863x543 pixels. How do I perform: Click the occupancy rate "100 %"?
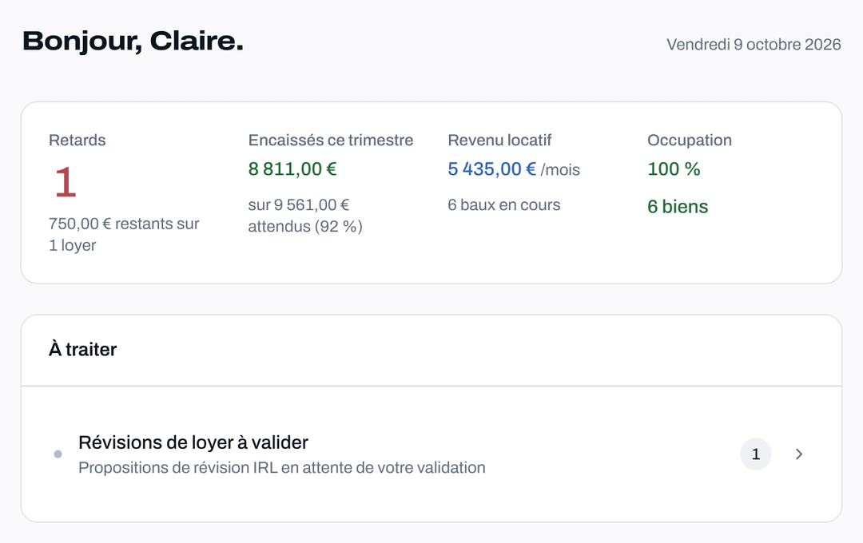[674, 169]
